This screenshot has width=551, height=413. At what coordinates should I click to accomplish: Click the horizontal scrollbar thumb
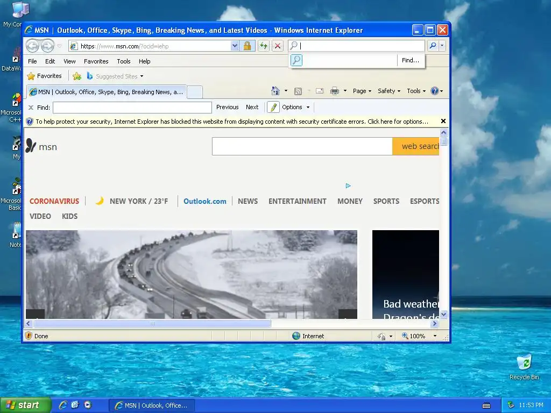(x=152, y=323)
